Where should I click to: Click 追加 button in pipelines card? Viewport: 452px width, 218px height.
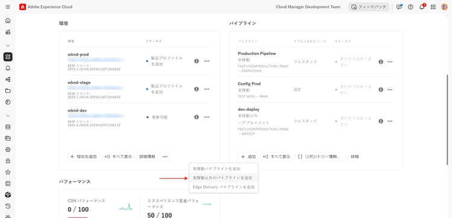248,157
